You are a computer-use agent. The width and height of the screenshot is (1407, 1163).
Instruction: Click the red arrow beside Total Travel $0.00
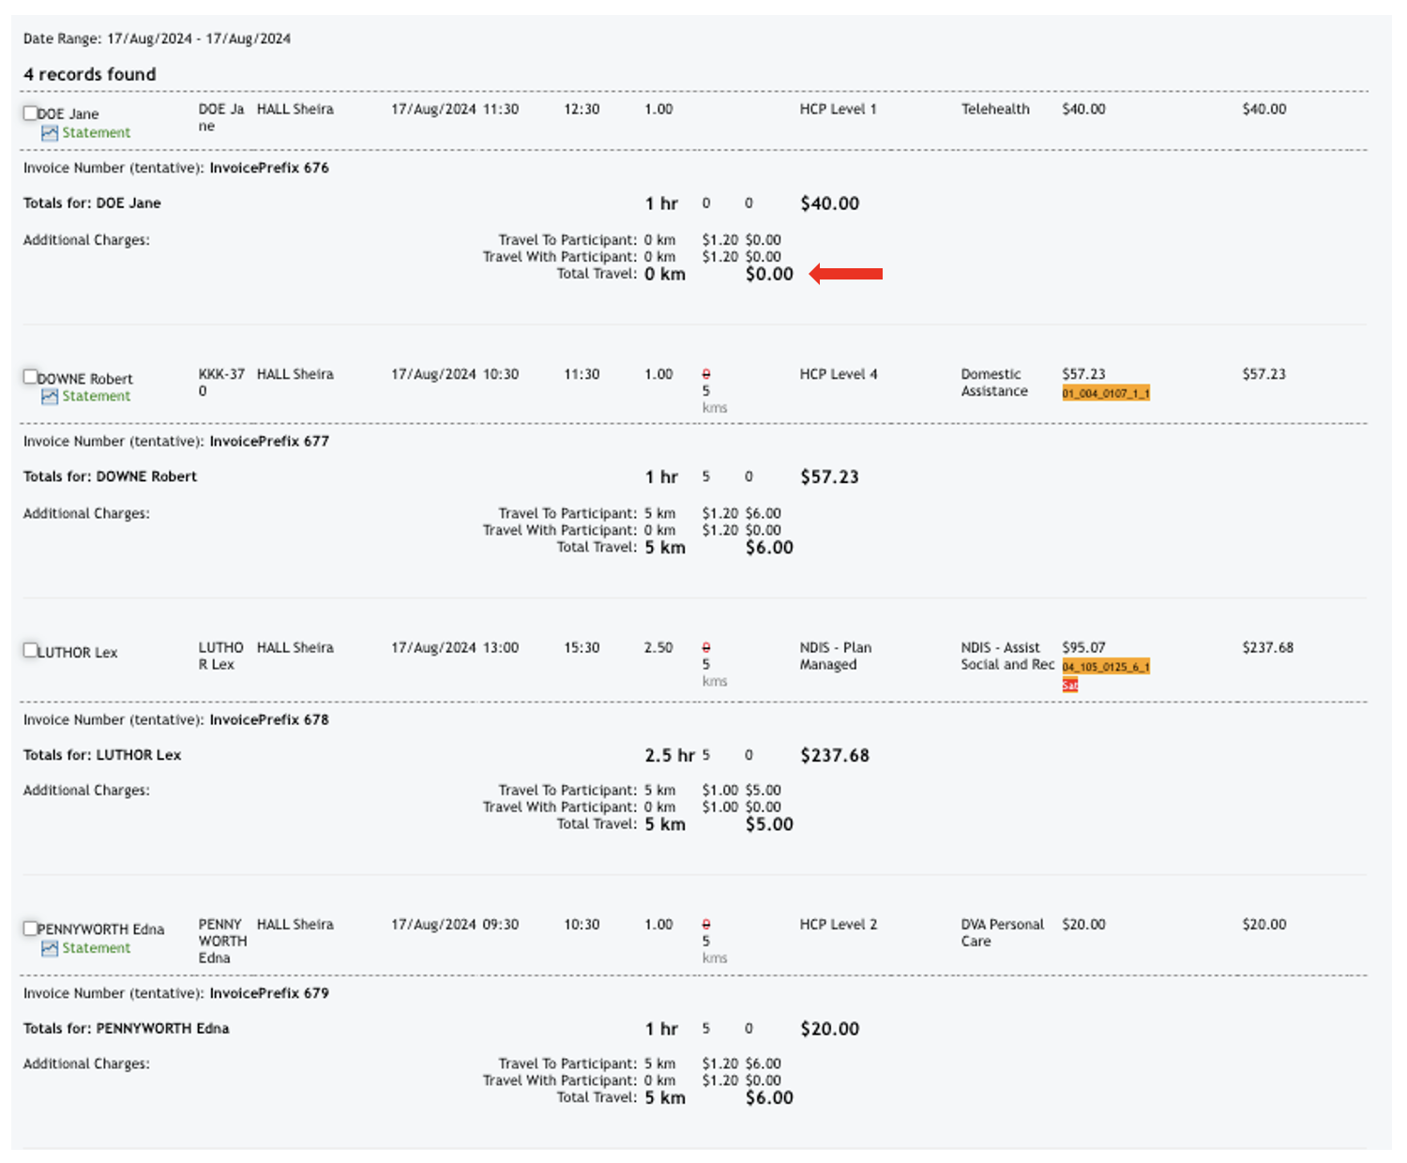(846, 274)
